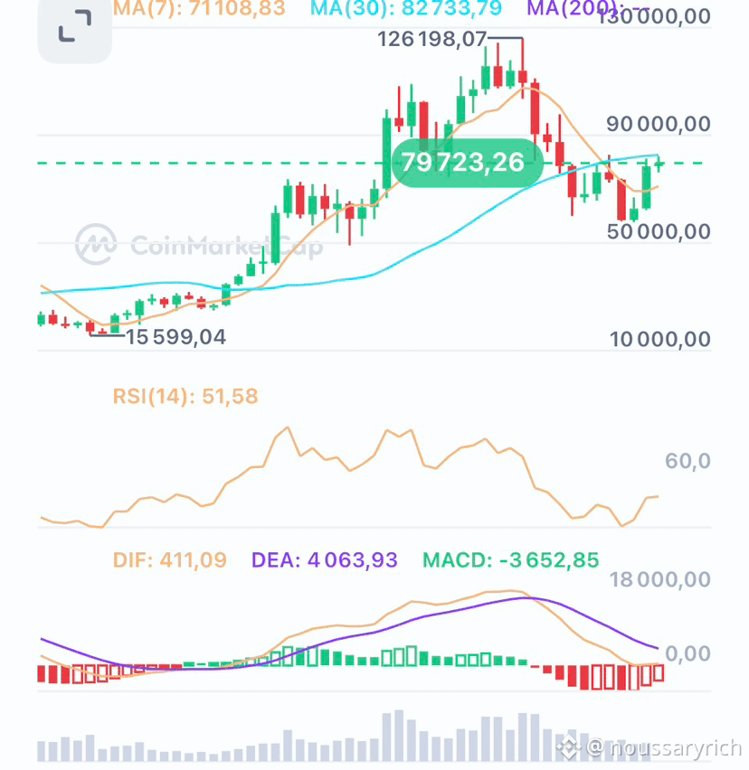This screenshot has width=749, height=770.
Task: Click the DEA value label
Action: point(325,559)
